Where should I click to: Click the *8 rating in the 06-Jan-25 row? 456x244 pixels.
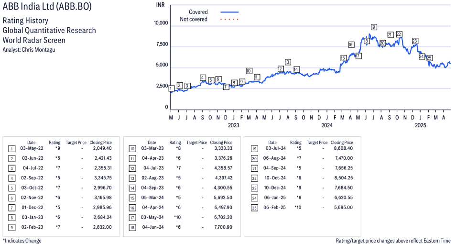tap(299, 198)
